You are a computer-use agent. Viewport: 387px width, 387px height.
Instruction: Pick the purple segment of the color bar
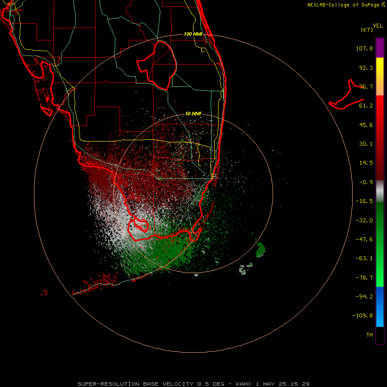click(380, 48)
